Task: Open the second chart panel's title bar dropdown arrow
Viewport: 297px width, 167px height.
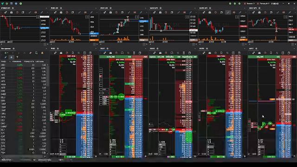Action: pyautogui.click(x=96, y=8)
